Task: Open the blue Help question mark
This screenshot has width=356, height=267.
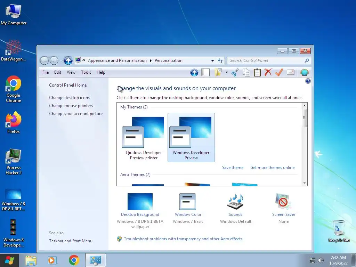Action: pos(308,81)
